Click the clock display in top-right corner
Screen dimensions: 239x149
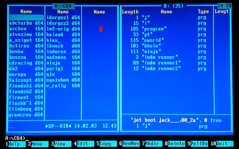225,6
